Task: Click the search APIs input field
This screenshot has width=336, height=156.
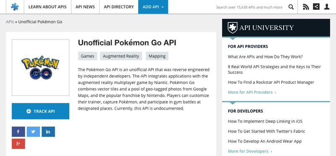Action: coord(249,7)
